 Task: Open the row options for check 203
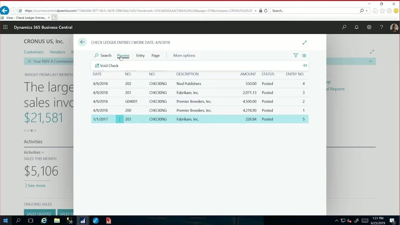click(x=119, y=119)
